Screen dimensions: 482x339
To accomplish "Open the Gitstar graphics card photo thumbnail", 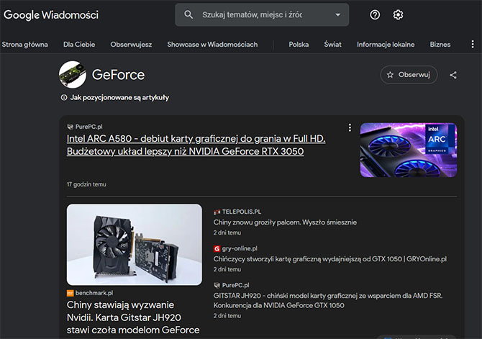I will coord(135,245).
